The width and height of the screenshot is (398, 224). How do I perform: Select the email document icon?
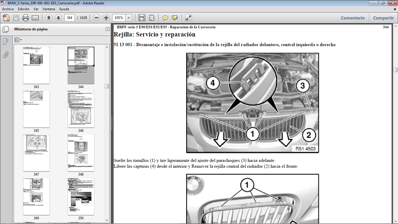35,17
